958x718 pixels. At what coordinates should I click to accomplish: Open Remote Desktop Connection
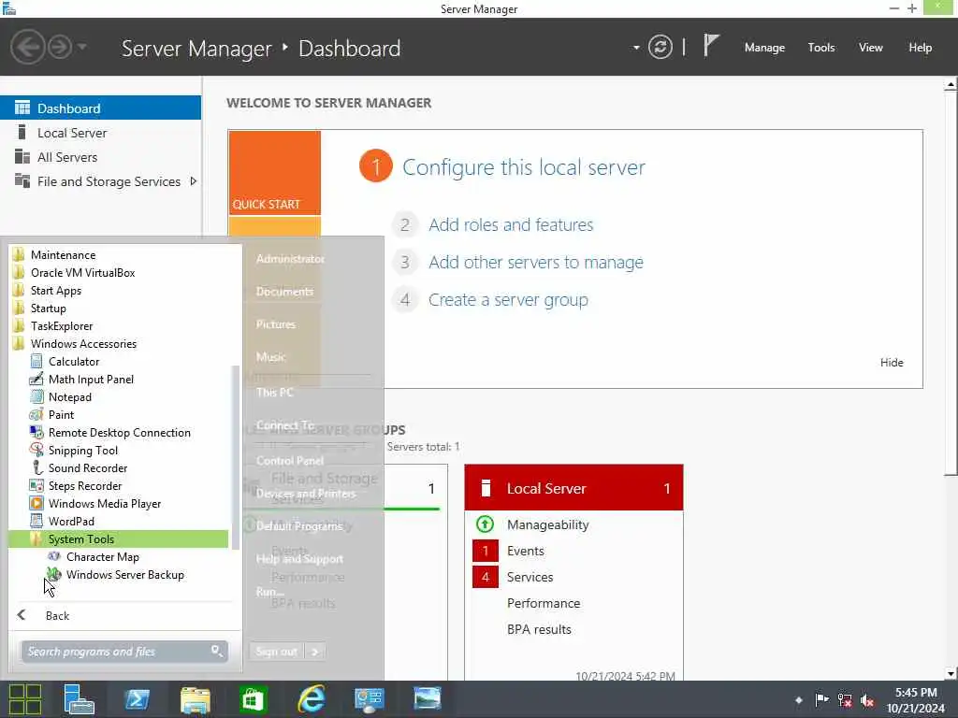coord(119,432)
